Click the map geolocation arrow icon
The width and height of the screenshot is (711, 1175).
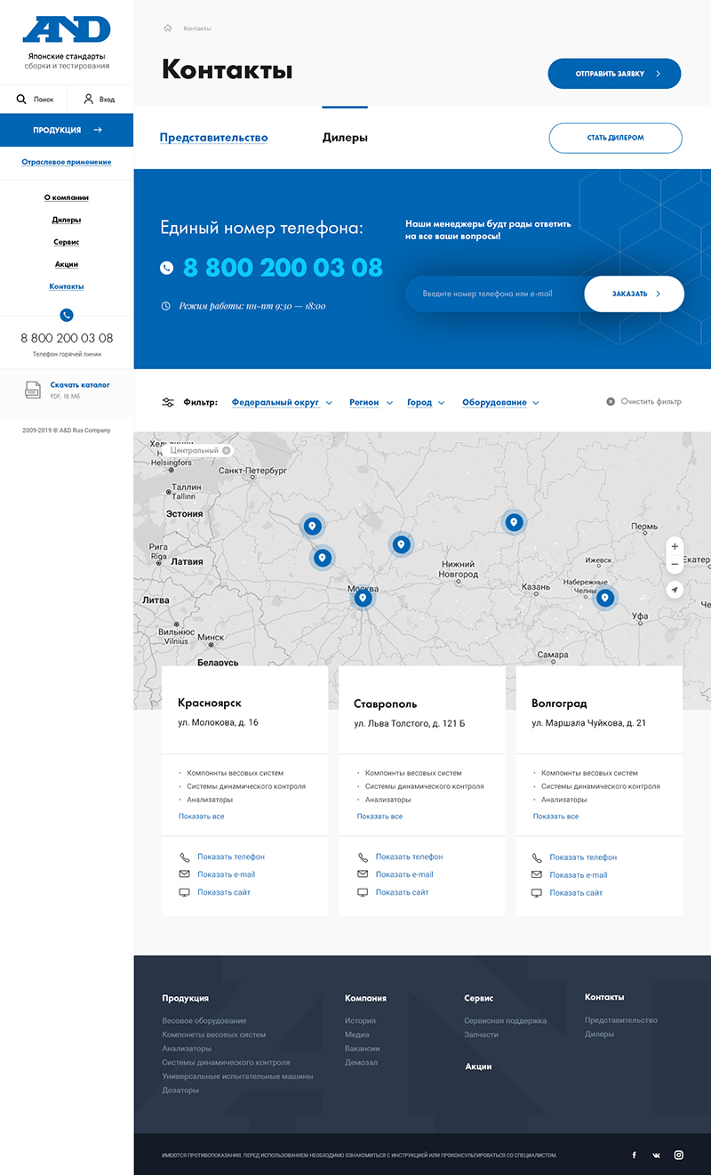click(x=675, y=590)
